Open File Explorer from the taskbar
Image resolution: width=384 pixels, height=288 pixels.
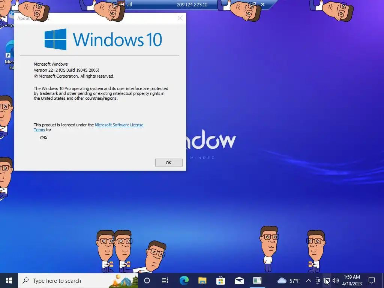pyautogui.click(x=202, y=280)
